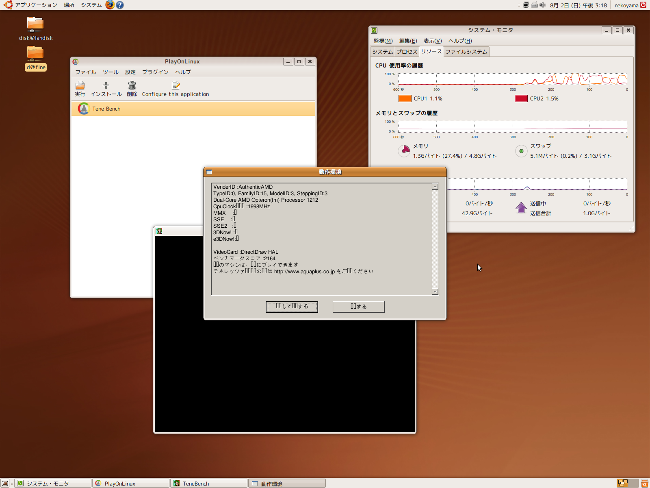Click the left button in 動作環境 dialog

click(292, 307)
